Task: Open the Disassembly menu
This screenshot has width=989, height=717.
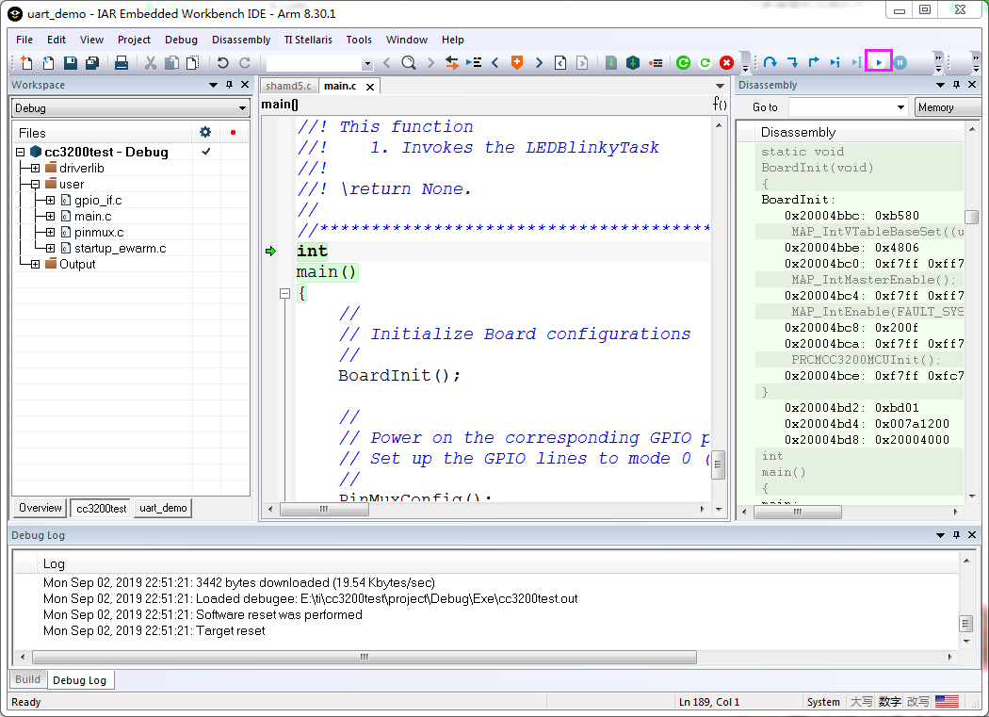Action: point(241,40)
